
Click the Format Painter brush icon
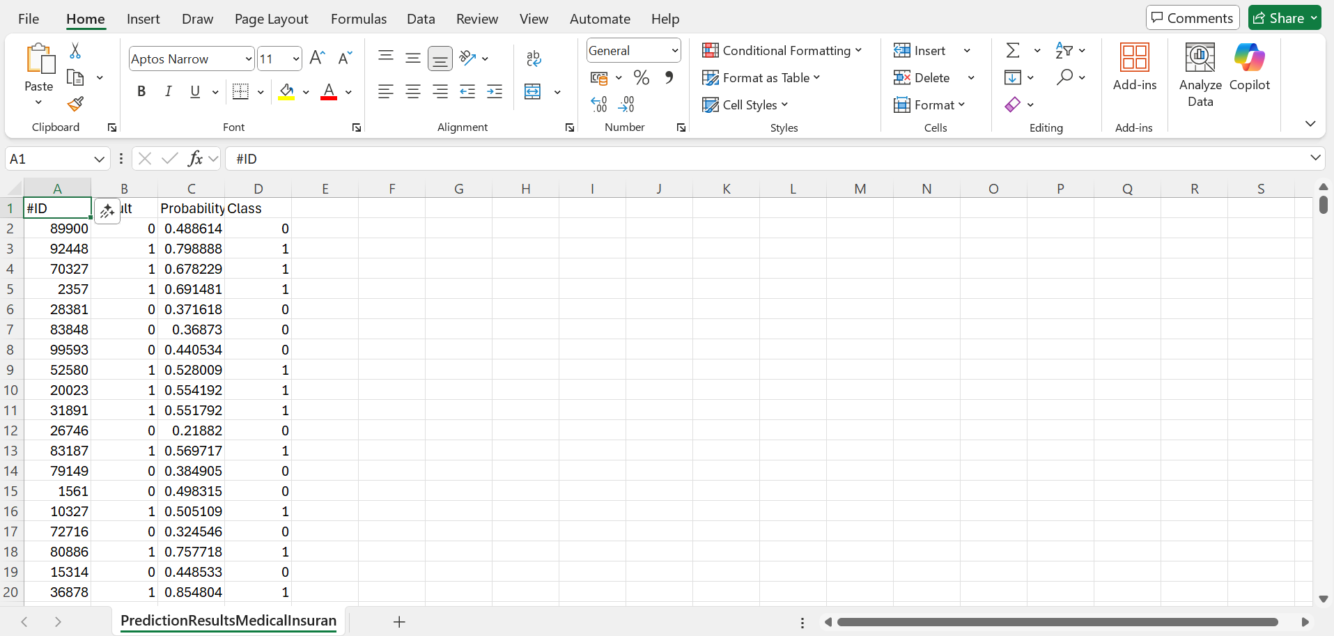coord(75,104)
